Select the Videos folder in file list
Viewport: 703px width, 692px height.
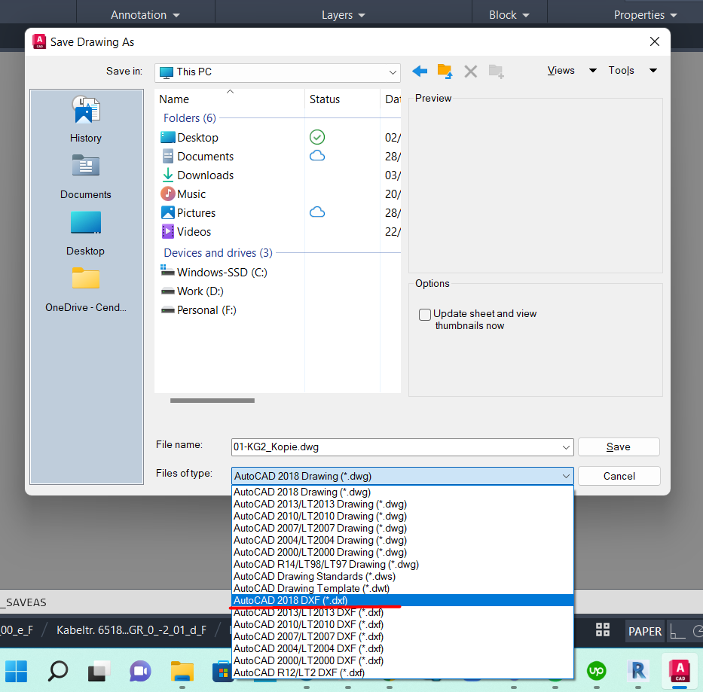[185, 232]
